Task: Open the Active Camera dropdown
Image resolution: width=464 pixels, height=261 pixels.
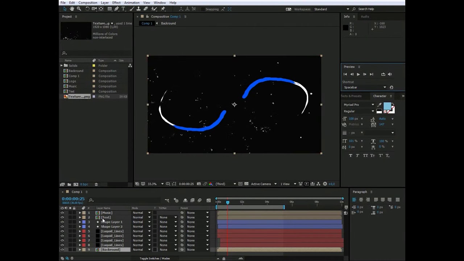Action: click(x=264, y=184)
